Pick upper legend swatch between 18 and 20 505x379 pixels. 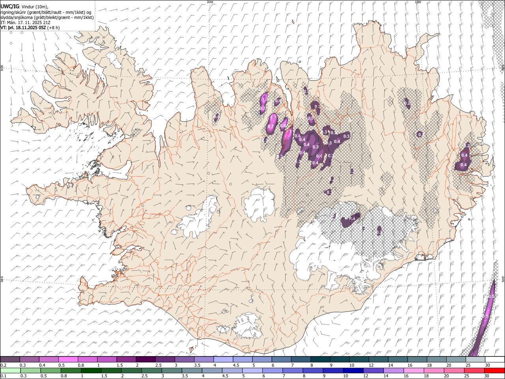coord(436,360)
